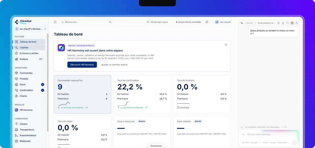The height and width of the screenshot is (148, 315).
Task: Open Webhooks in the sidebar
Action: (x=29, y=141)
